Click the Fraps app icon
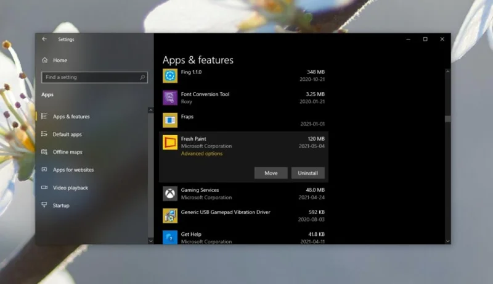493x284 pixels. pyautogui.click(x=170, y=120)
